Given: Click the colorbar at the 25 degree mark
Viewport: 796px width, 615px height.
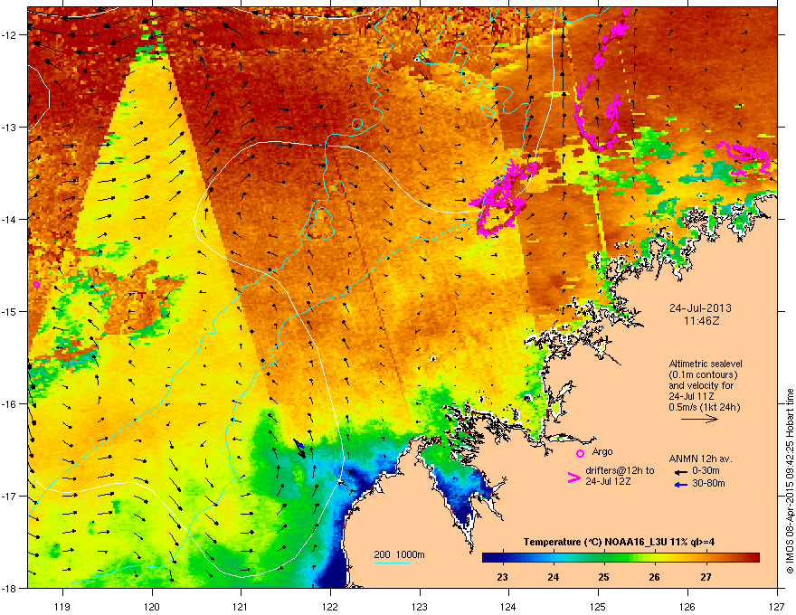Looking at the screenshot, I should click(603, 558).
